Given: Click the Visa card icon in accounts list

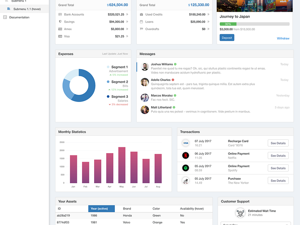Looking at the screenshot, I should (x=60, y=36).
